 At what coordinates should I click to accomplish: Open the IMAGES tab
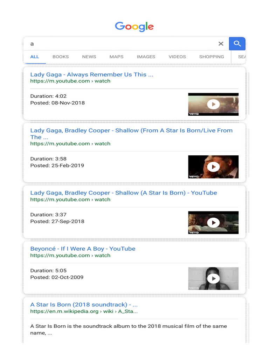coord(146,57)
